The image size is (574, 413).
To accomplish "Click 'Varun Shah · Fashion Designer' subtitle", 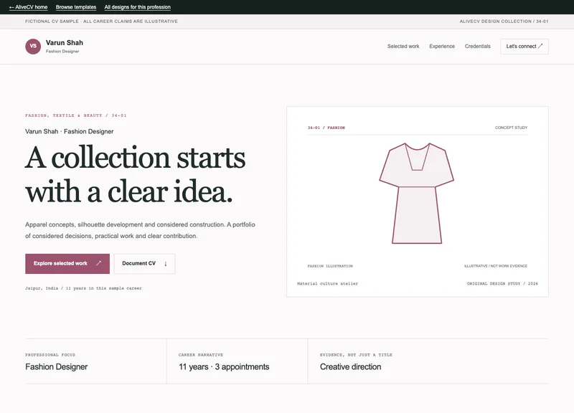I will click(x=69, y=131).
